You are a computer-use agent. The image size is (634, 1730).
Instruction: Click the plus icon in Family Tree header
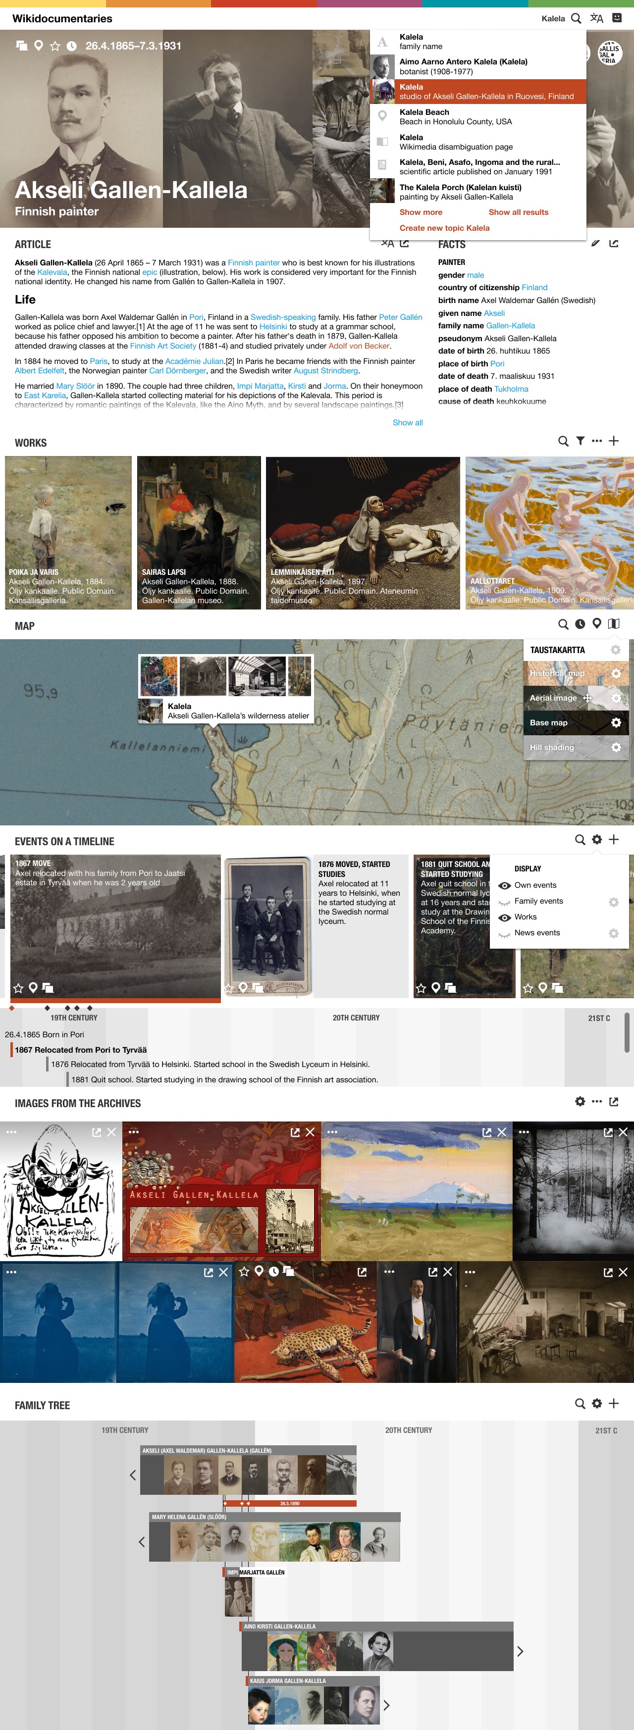[613, 1404]
